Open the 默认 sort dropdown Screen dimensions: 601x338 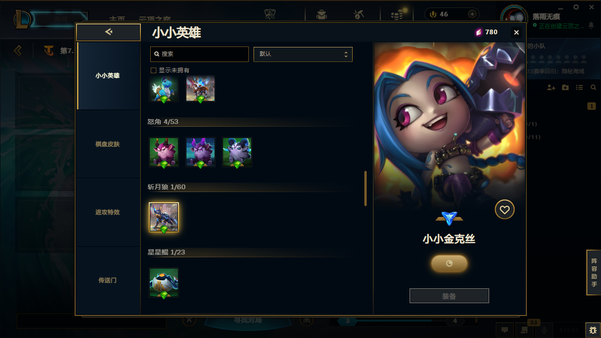click(x=303, y=54)
